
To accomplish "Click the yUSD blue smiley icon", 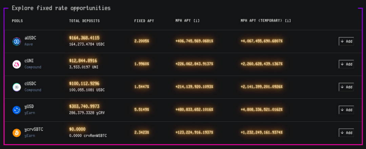I will click(17, 110).
